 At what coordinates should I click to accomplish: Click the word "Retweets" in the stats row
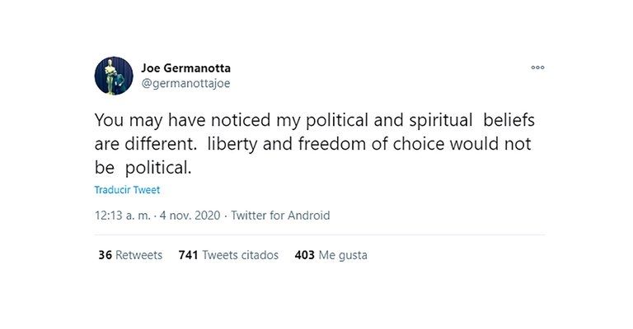[x=138, y=255]
